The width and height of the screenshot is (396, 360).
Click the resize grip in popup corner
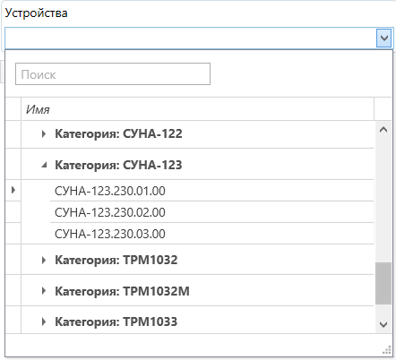pyautogui.click(x=387, y=350)
